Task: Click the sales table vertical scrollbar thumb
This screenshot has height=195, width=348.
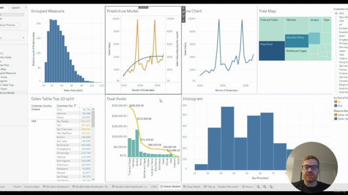Action: coord(93,119)
